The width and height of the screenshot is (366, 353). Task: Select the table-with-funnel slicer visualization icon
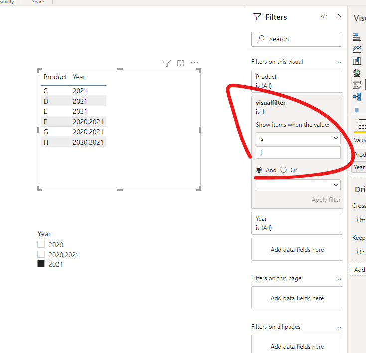(x=357, y=85)
